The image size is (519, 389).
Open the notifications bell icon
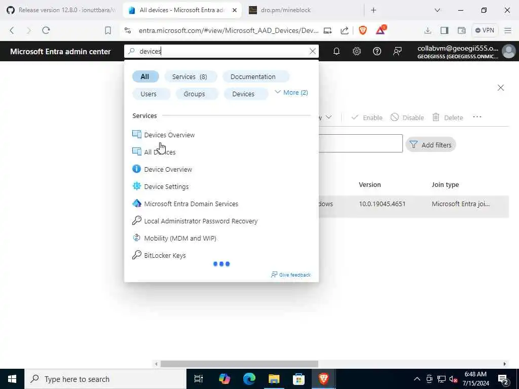(337, 51)
